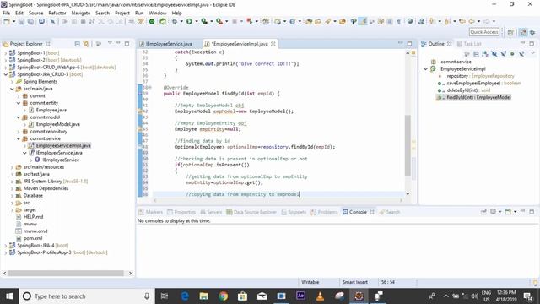Click Collapse All in Project Explorer
The image size is (540, 304).
coord(77,44)
